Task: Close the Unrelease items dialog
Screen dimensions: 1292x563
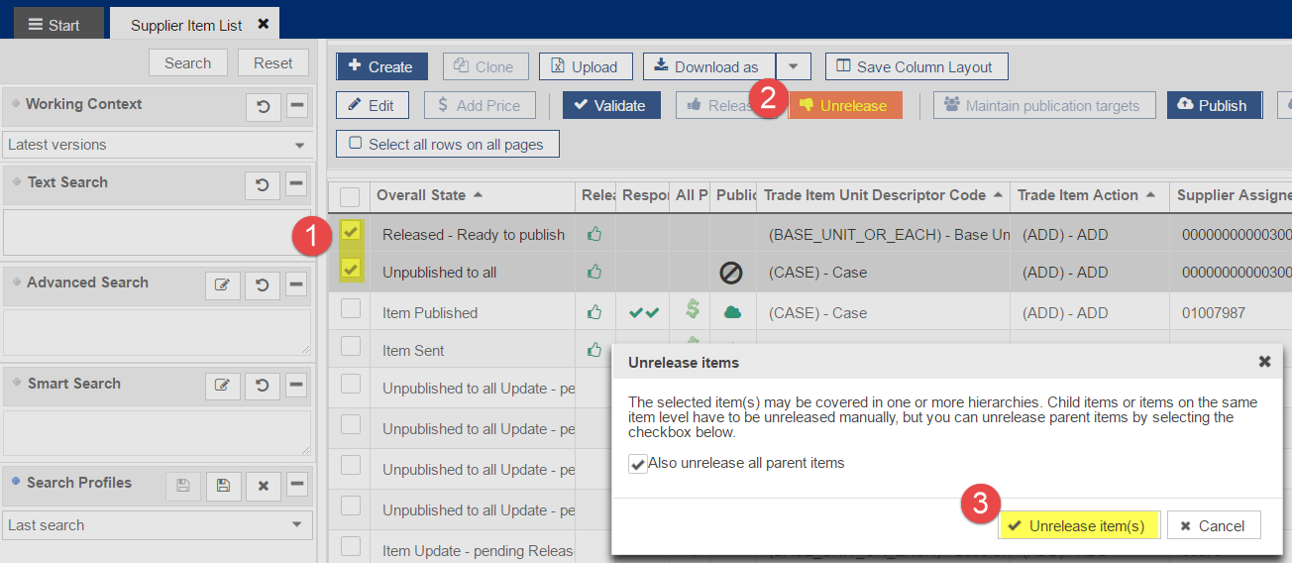Action: (1264, 362)
